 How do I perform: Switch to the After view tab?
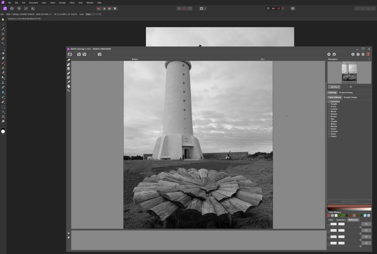pos(263,59)
